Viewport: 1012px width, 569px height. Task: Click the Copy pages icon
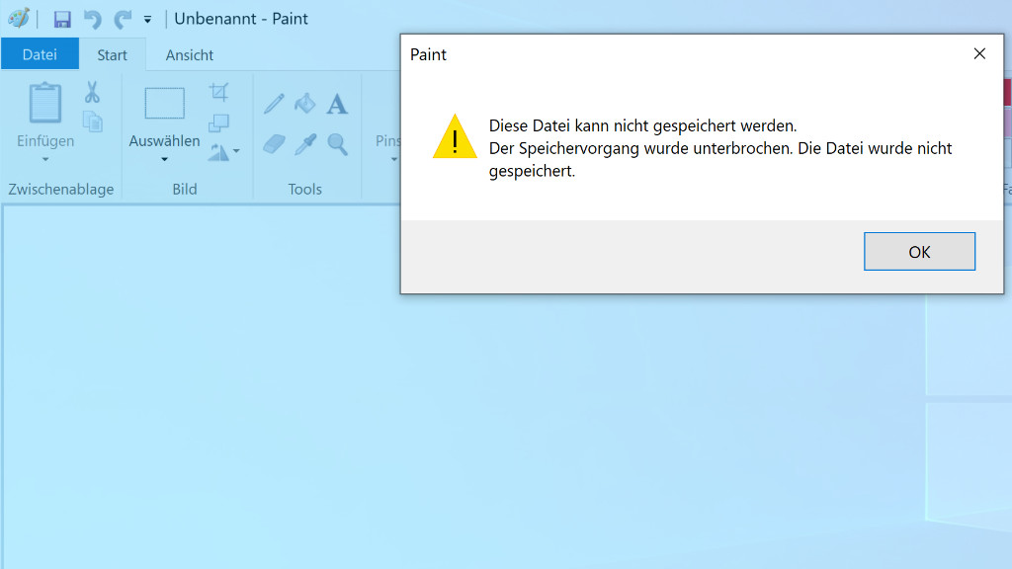point(92,122)
